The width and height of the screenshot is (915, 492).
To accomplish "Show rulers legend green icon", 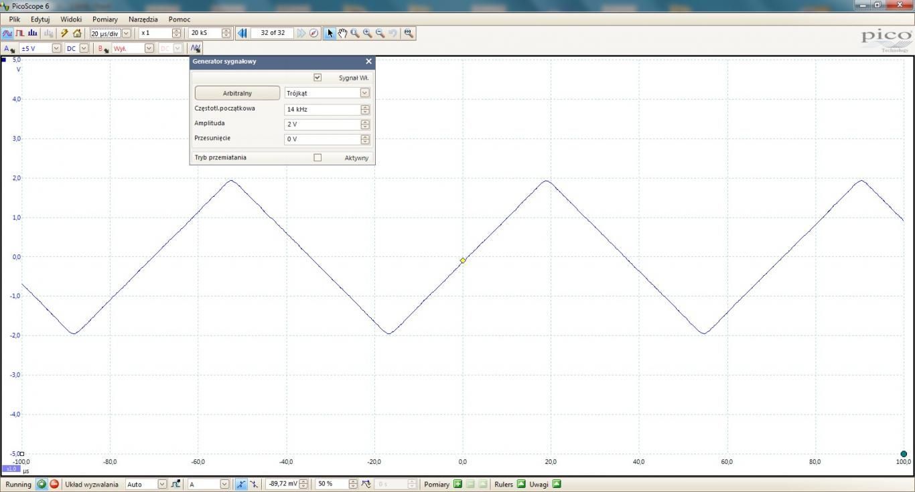I will (x=522, y=484).
